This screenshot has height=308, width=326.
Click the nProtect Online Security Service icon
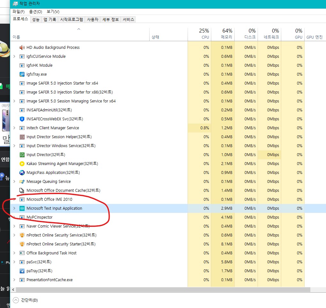pyautogui.click(x=22, y=235)
